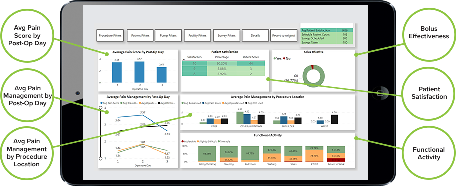Click the Walking bar's 51.40% orange segment
Viewport: 456px width, 186px height.
271,157
